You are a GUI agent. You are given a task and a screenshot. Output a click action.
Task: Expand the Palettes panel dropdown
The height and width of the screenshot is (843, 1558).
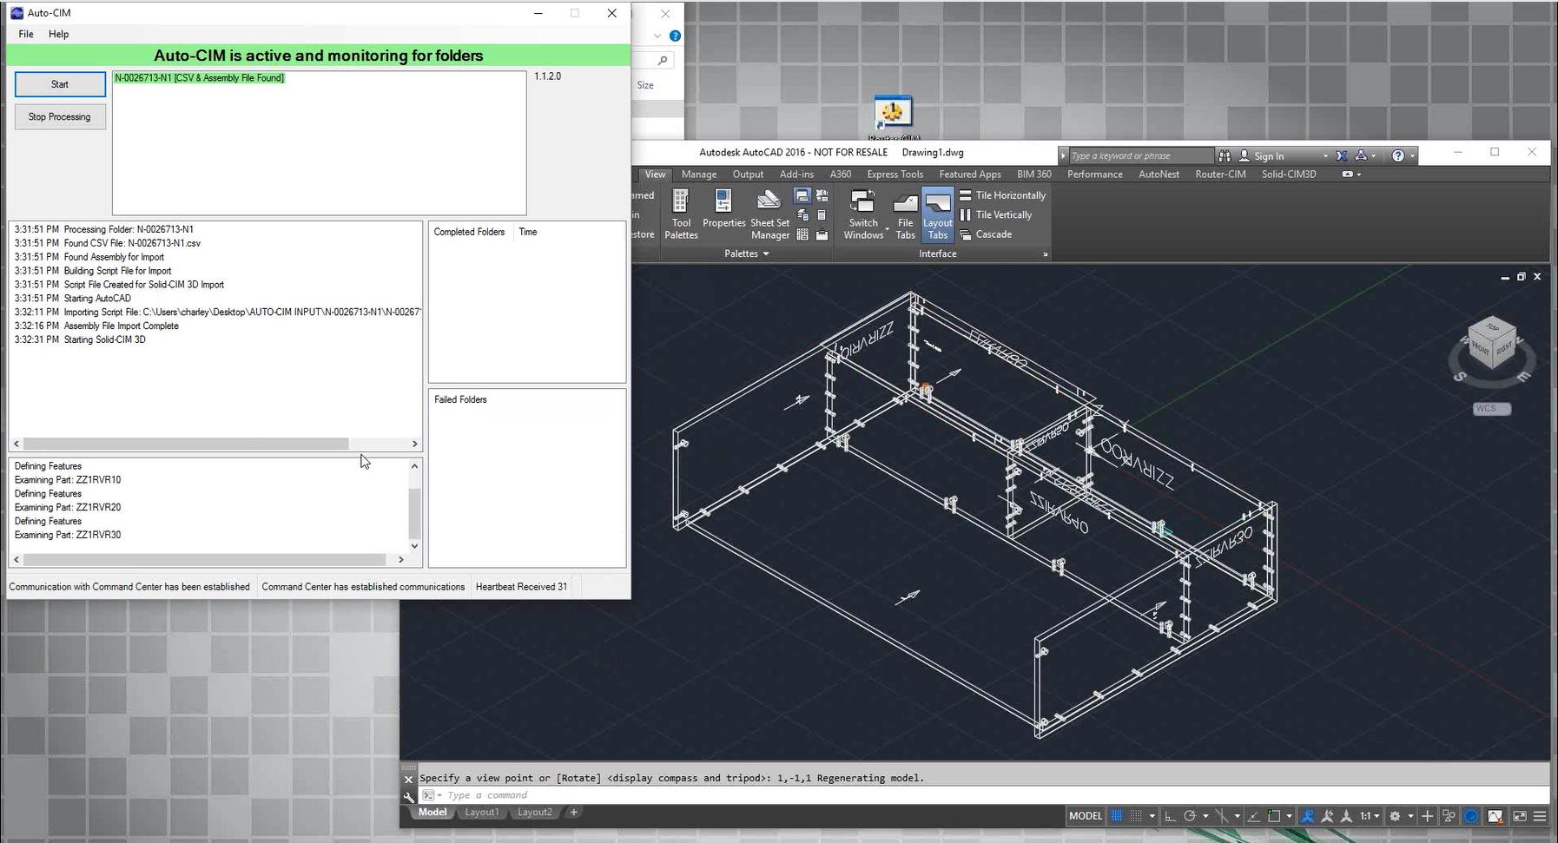747,254
